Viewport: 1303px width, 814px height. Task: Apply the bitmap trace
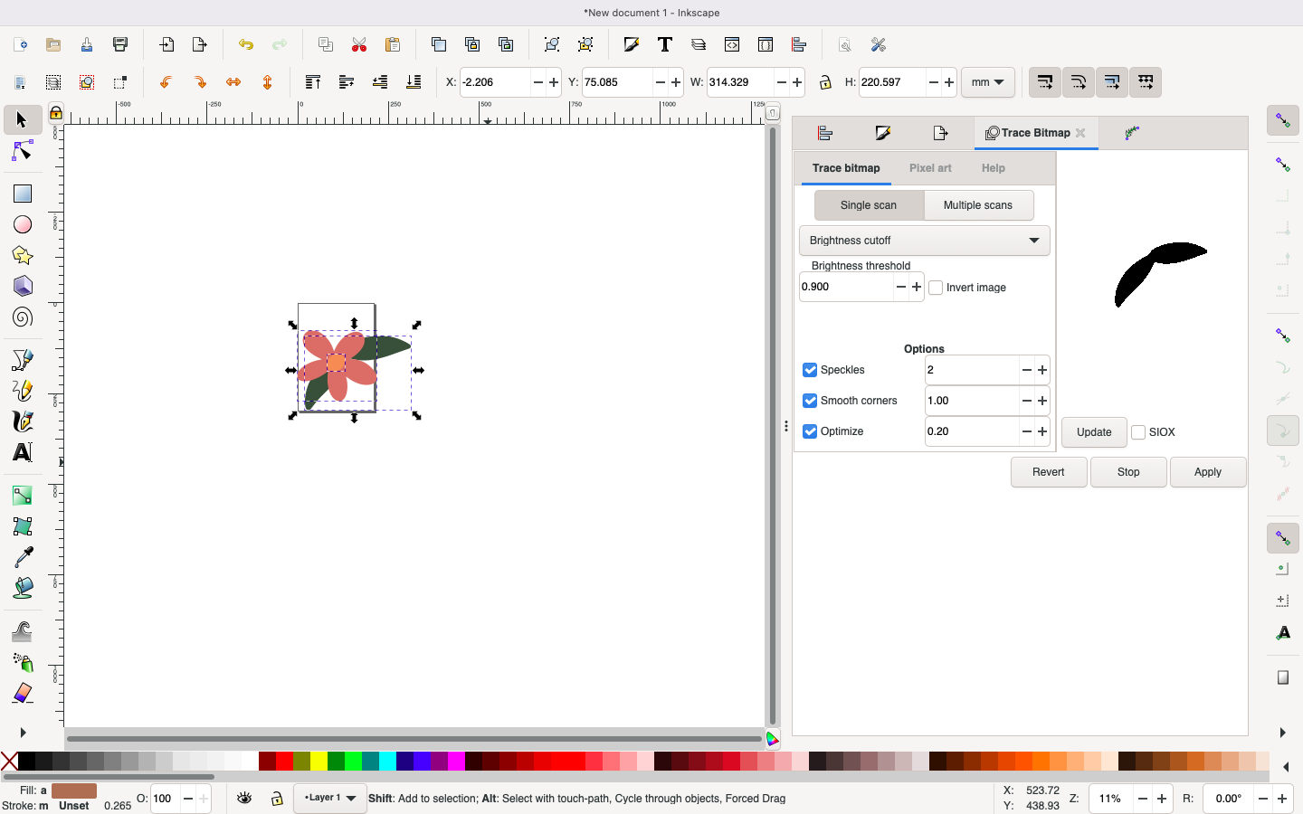(x=1207, y=471)
